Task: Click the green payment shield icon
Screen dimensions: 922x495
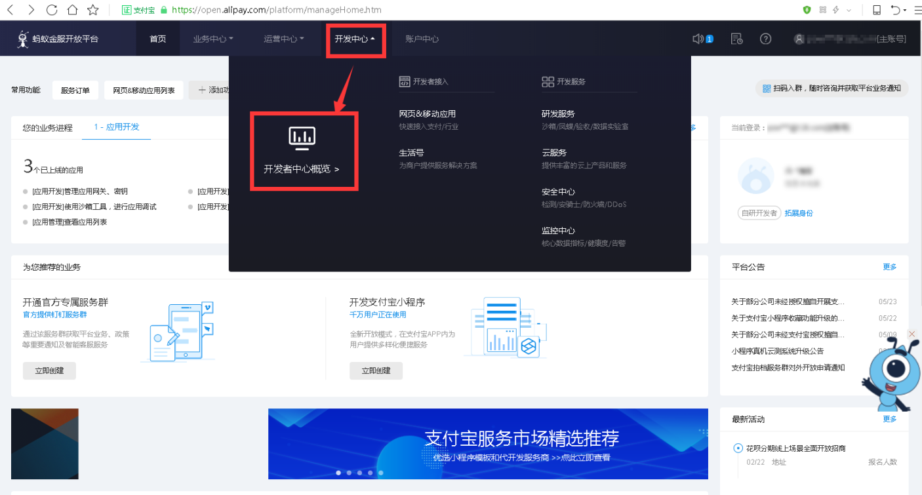Action: pos(807,10)
